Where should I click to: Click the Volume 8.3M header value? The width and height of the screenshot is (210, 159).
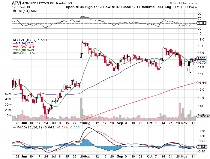pos(152,7)
